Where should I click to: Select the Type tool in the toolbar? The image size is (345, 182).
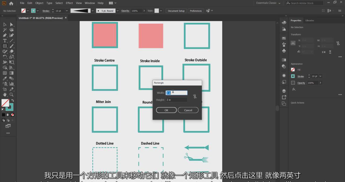tap(5, 41)
